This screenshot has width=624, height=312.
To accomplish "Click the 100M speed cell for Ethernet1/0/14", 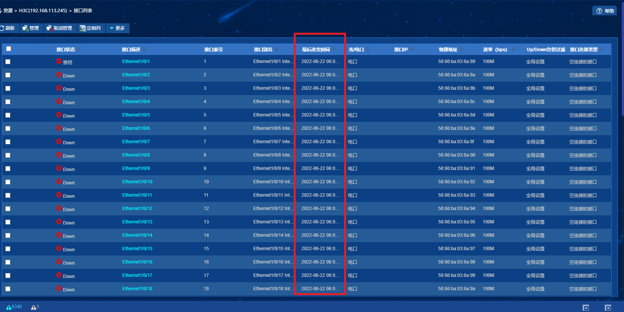I will tap(488, 235).
